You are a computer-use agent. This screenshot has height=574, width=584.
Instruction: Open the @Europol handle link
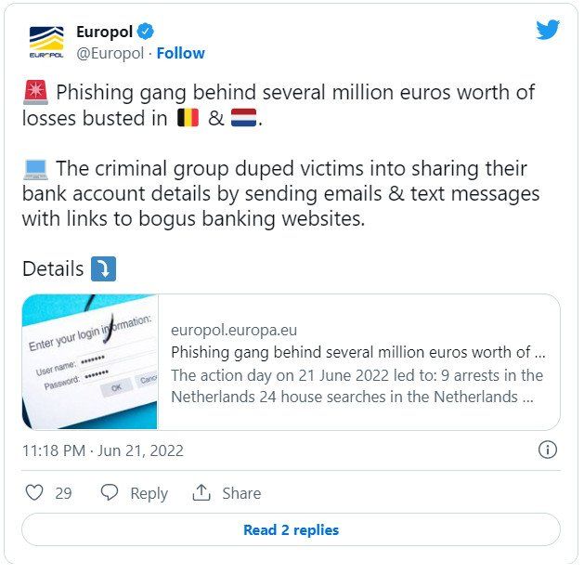(110, 53)
